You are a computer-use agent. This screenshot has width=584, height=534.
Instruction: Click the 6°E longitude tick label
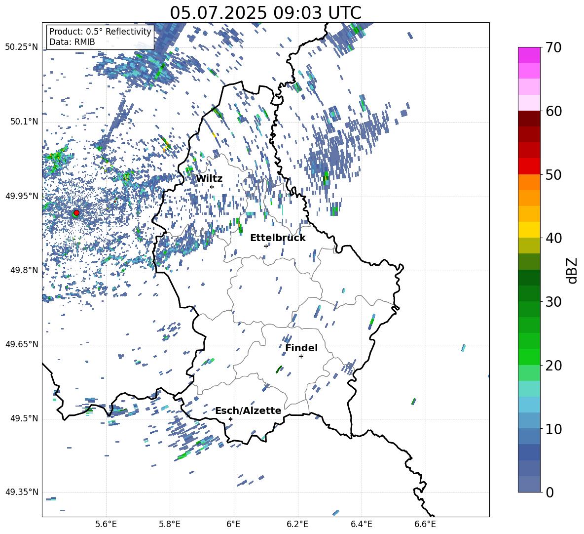[233, 524]
